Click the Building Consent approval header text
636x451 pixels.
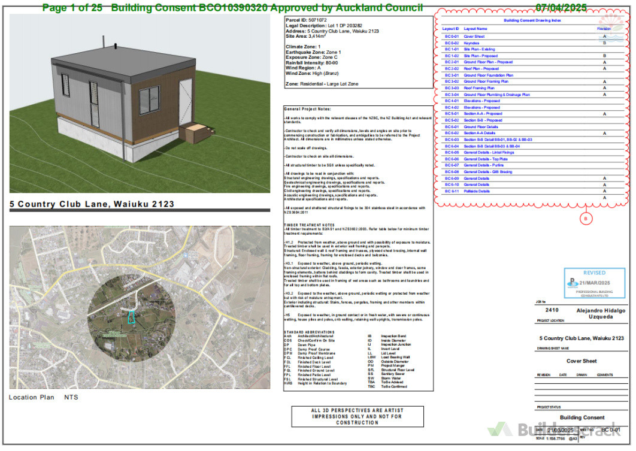click(x=232, y=8)
